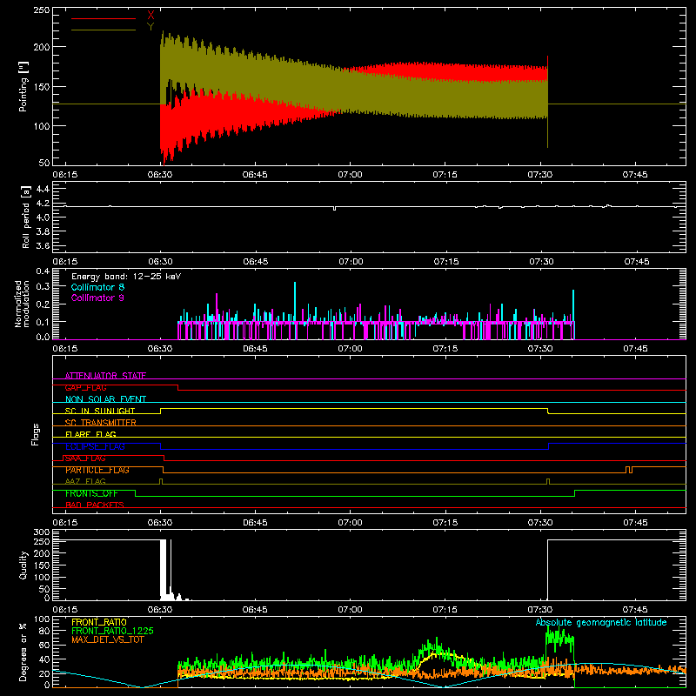Click the 3.6 tick on Roll period axis
The image size is (696, 696).
click(43, 246)
